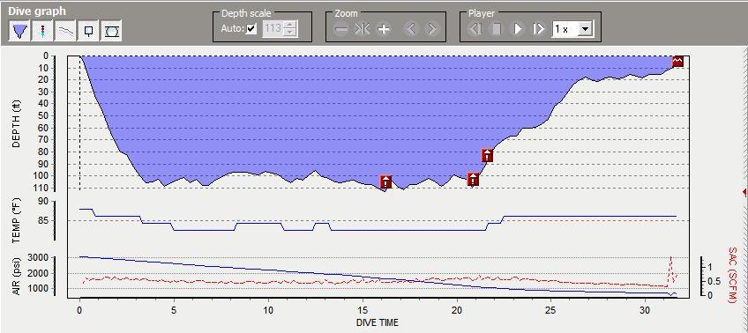Toggle the bookmark markers icon
748x333 pixels.
[88, 31]
